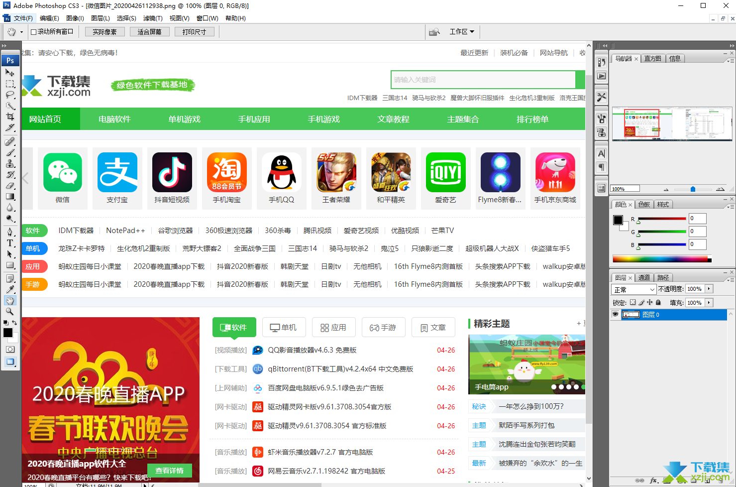The height and width of the screenshot is (487, 736).
Task: Click the layer style fx button
Action: coord(654,481)
